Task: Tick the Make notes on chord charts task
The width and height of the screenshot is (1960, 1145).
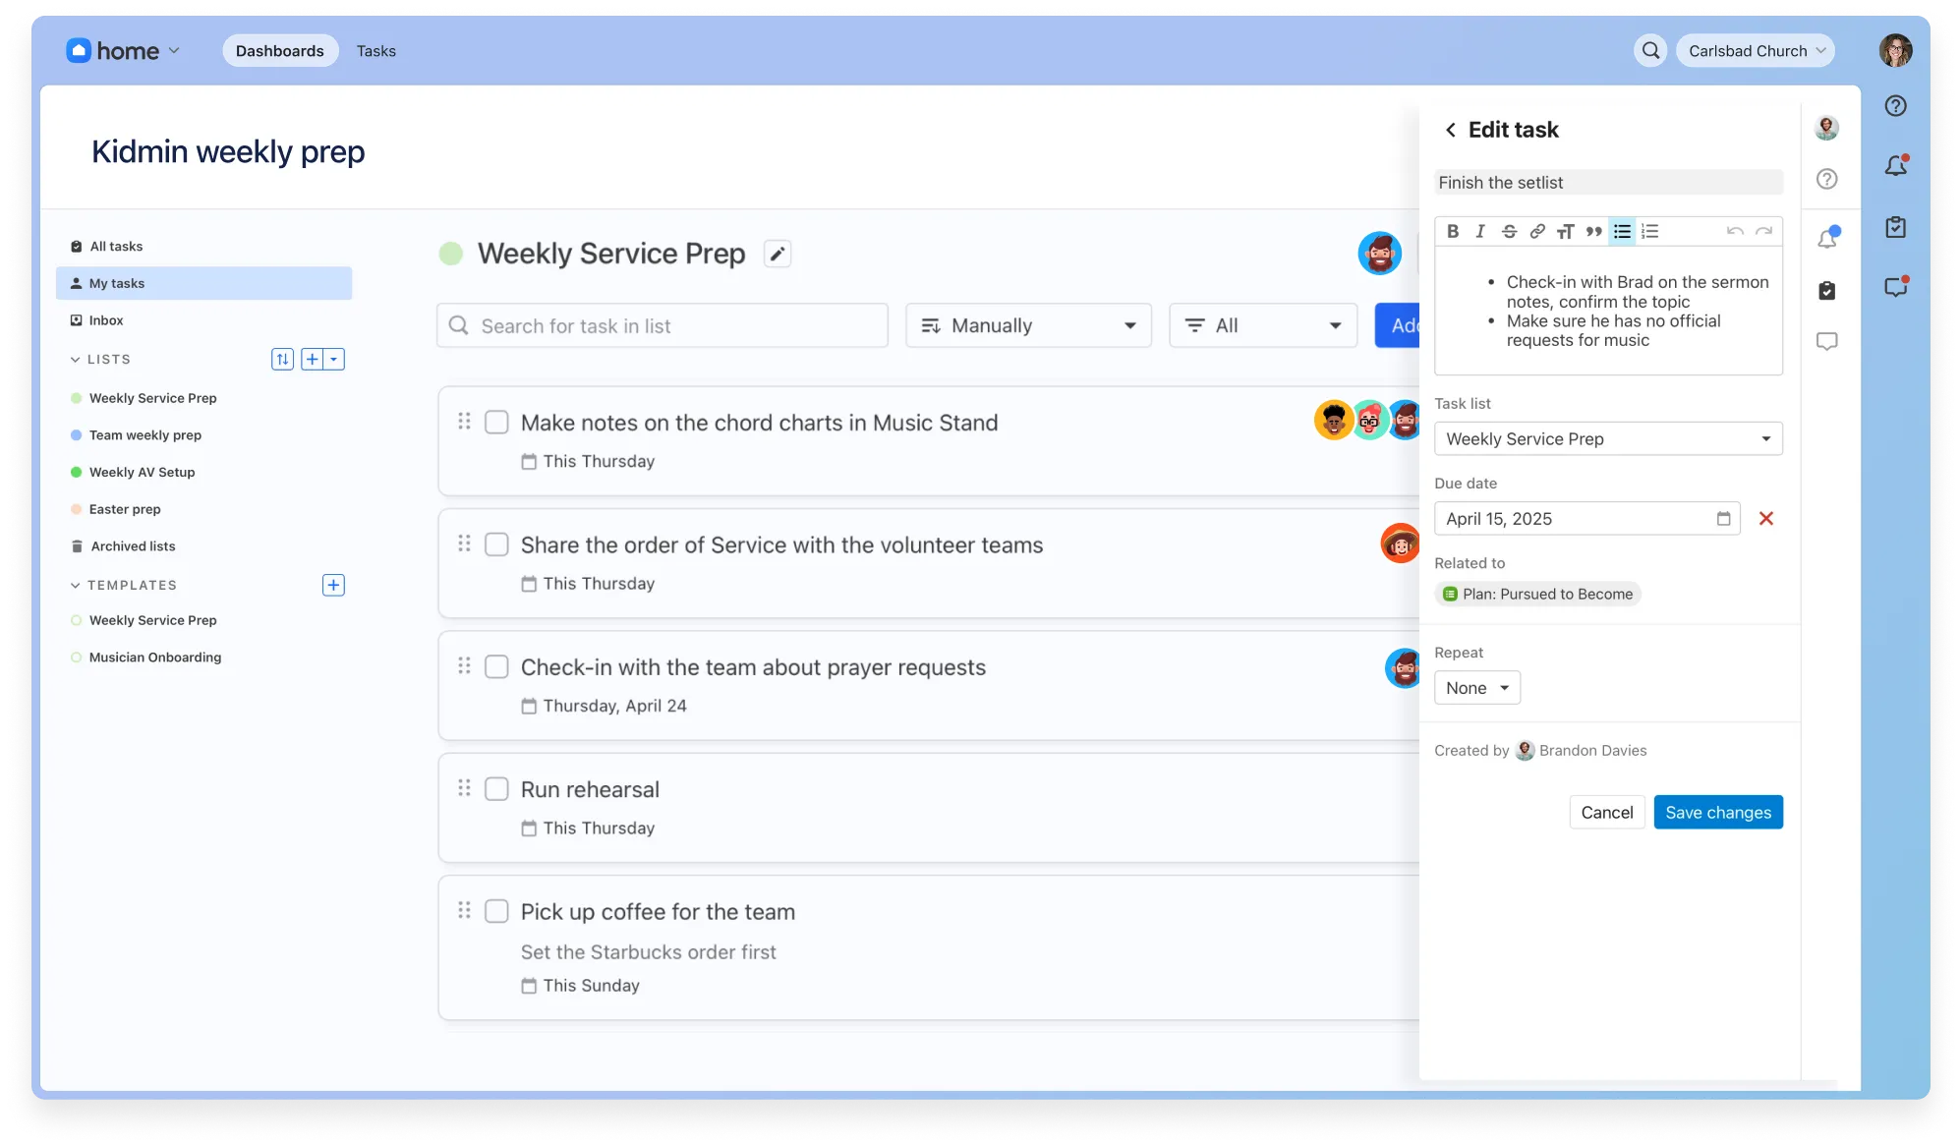Action: tap(496, 423)
